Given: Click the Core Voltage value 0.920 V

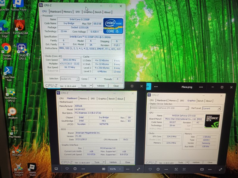Looking at the screenshot, I should tap(95, 32).
